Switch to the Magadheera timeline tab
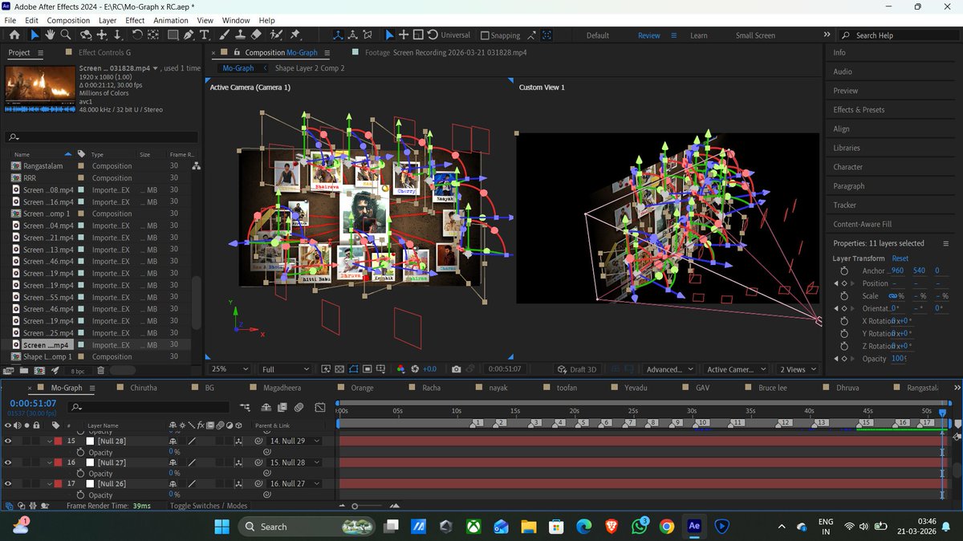 pyautogui.click(x=282, y=388)
